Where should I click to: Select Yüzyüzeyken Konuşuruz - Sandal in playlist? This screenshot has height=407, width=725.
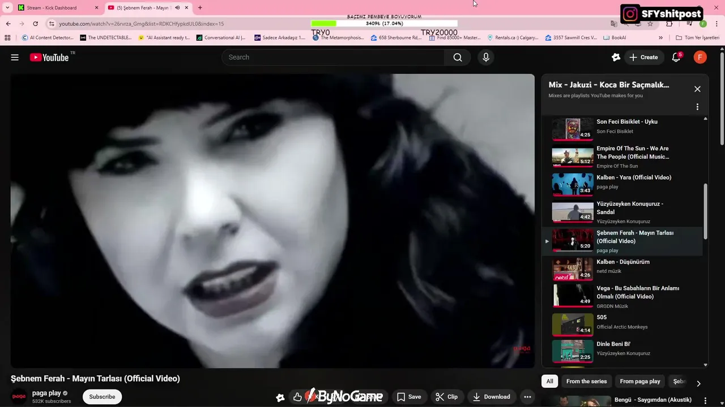[x=622, y=212]
